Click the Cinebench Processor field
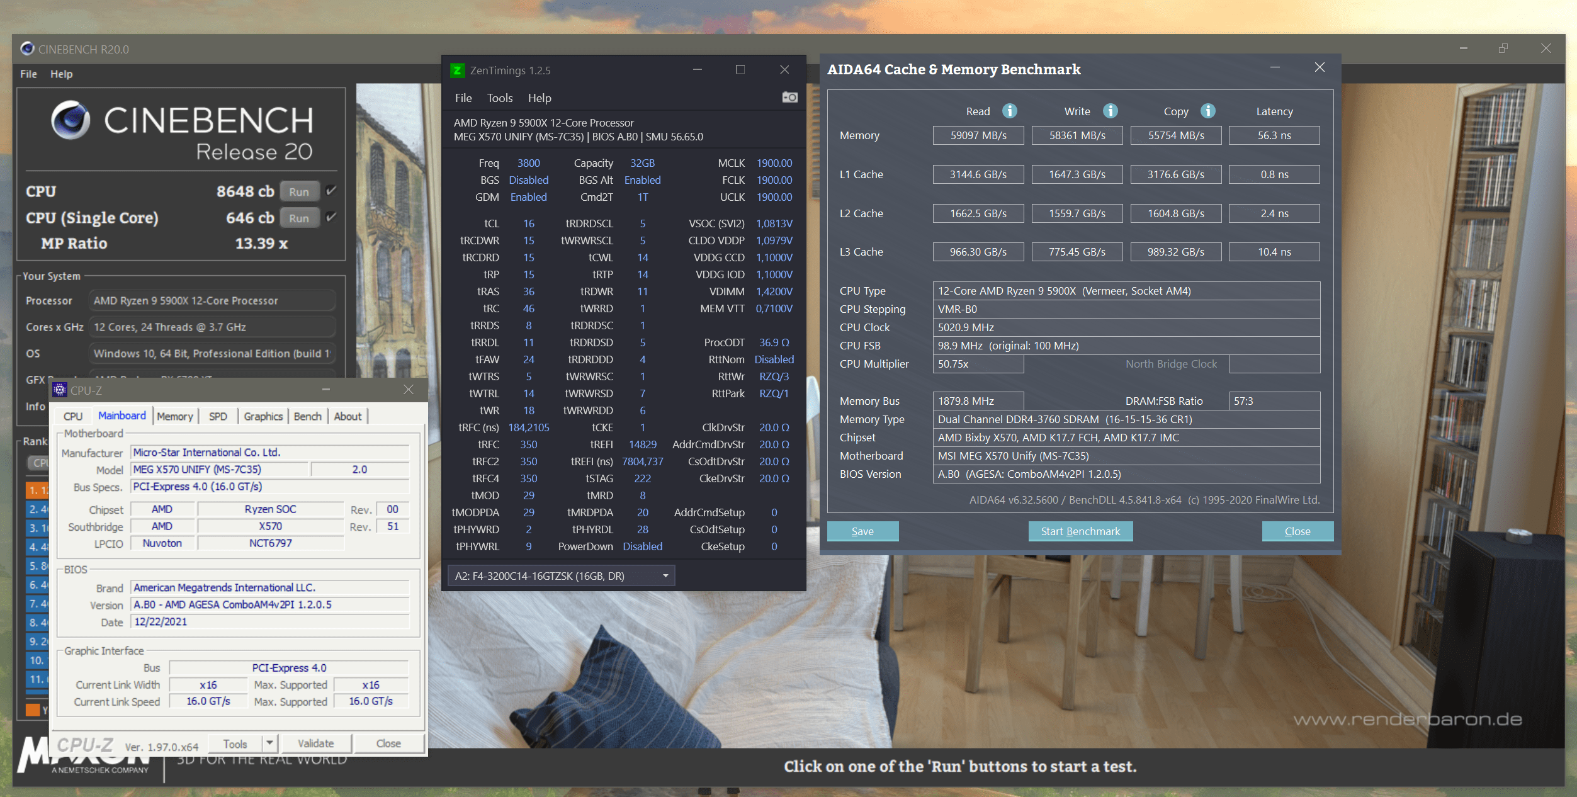The height and width of the screenshot is (797, 1577). [212, 300]
